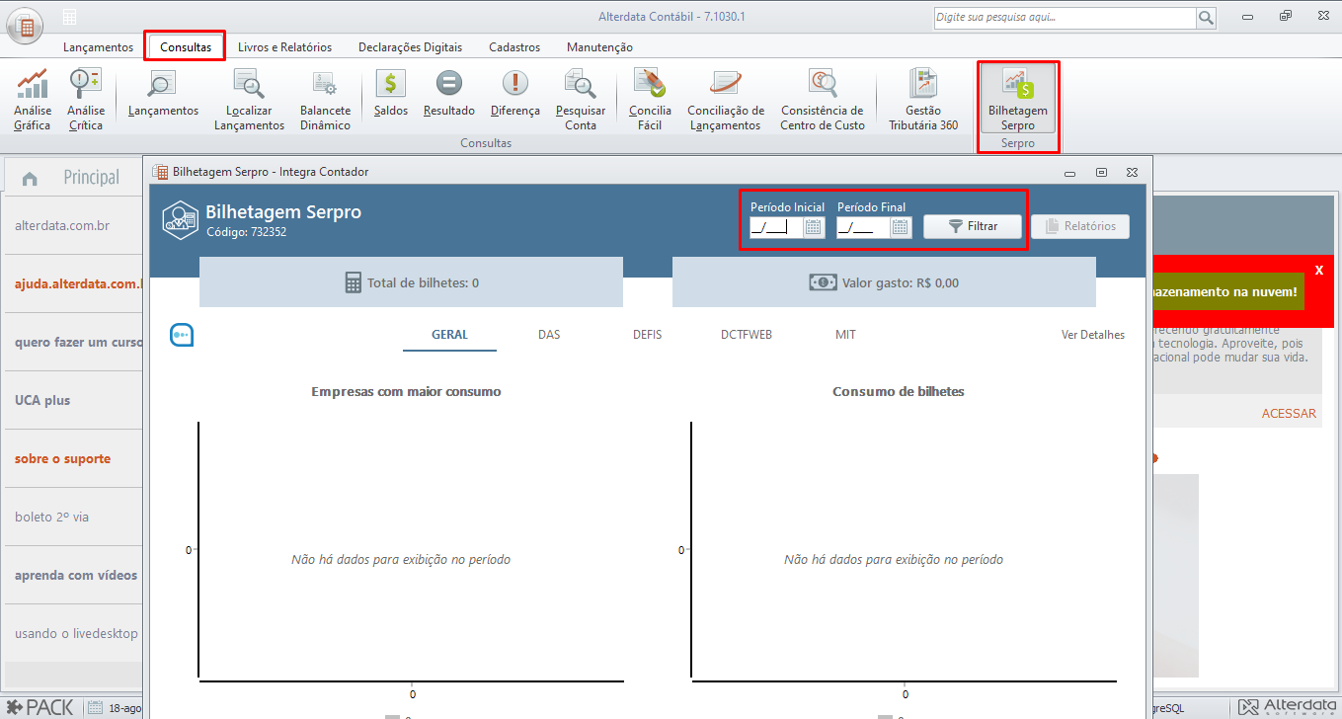
Task: Click the blue chat bubble icon
Action: point(181,335)
